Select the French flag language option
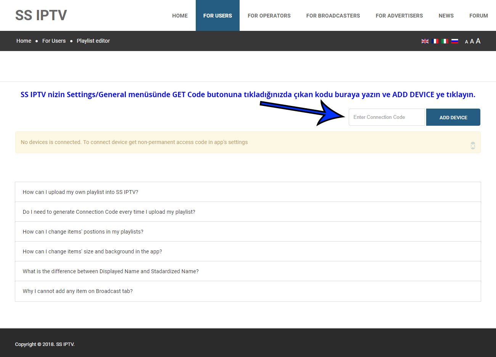 (x=435, y=41)
